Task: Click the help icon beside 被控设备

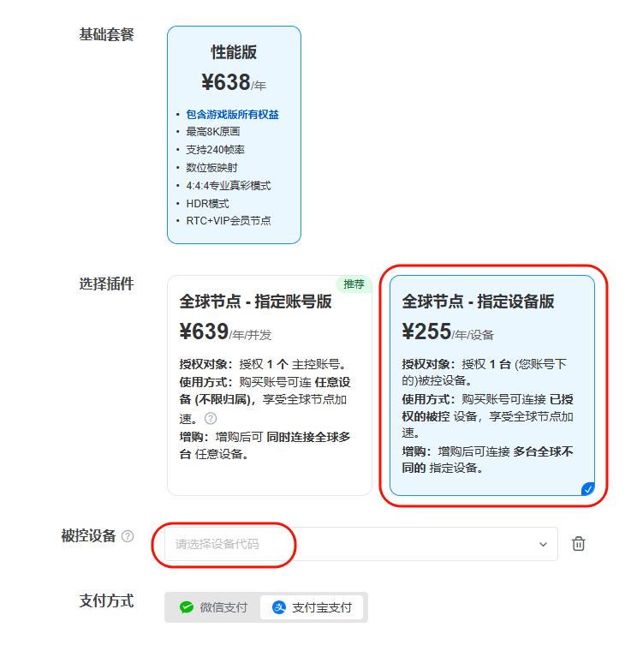Action: (x=128, y=536)
